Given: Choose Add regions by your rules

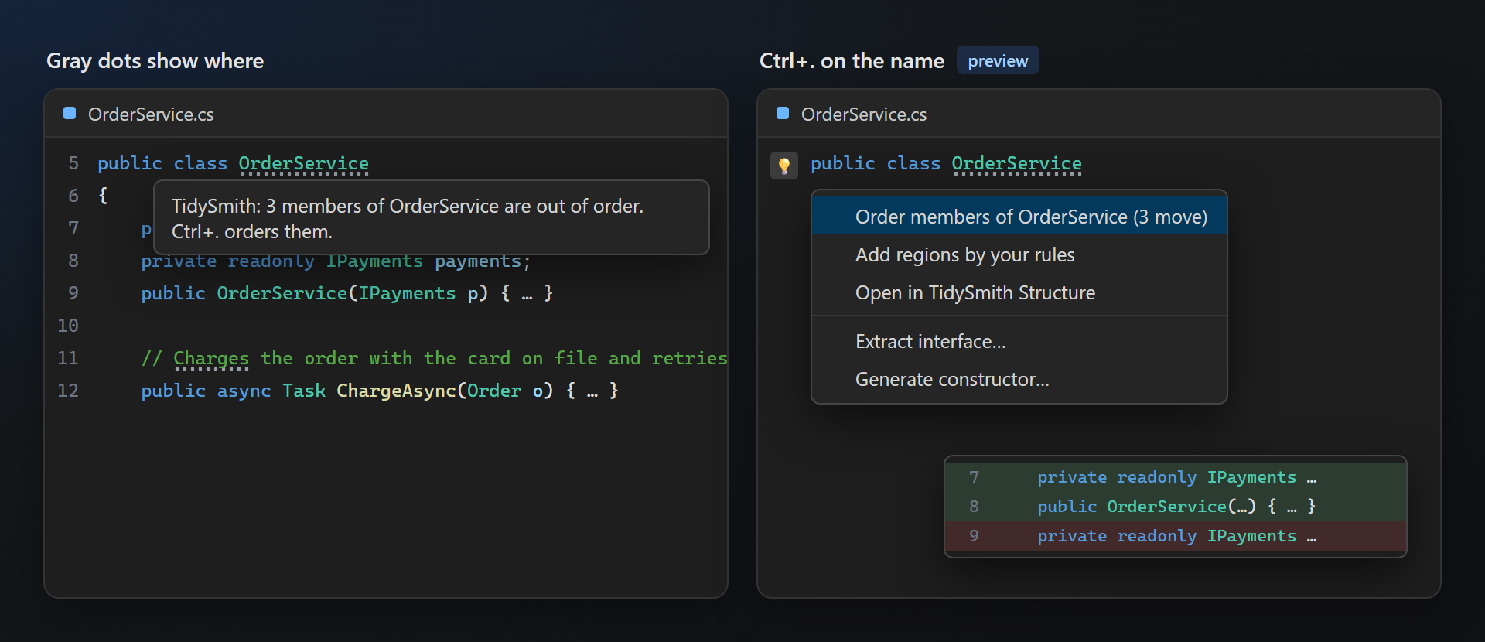Looking at the screenshot, I should coord(1019,254).
